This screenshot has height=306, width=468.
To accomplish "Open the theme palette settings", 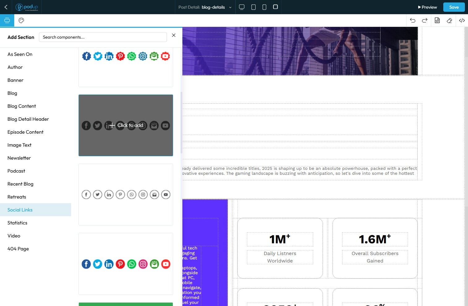I will 21,20.
